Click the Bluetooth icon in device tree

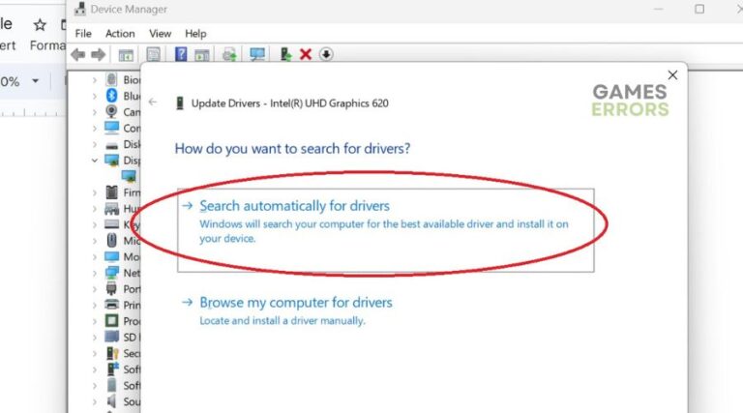(x=111, y=96)
